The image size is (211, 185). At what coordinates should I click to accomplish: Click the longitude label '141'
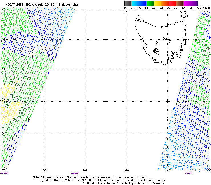[85, 170]
